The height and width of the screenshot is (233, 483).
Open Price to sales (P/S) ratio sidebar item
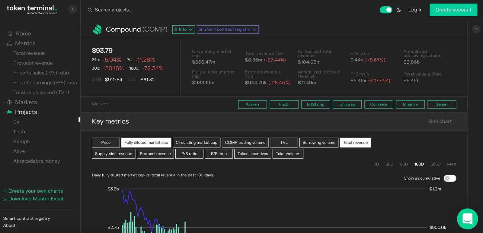[x=41, y=73]
